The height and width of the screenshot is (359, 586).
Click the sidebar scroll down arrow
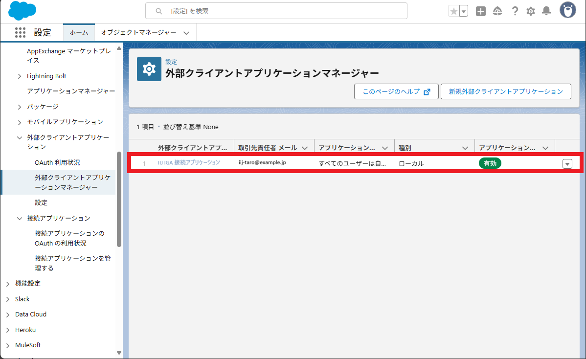pyautogui.click(x=119, y=352)
